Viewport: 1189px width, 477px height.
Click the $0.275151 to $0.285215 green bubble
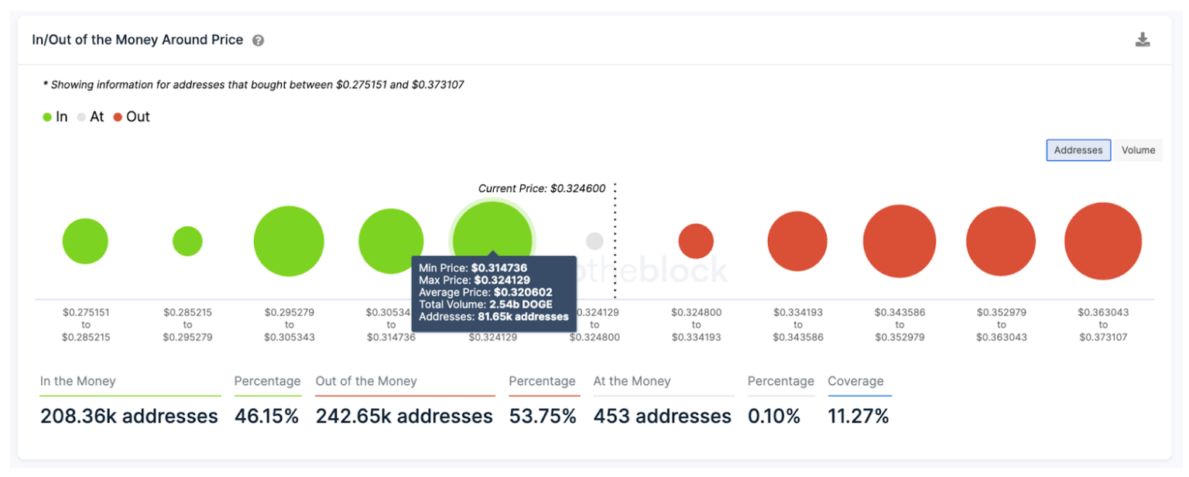coord(85,241)
